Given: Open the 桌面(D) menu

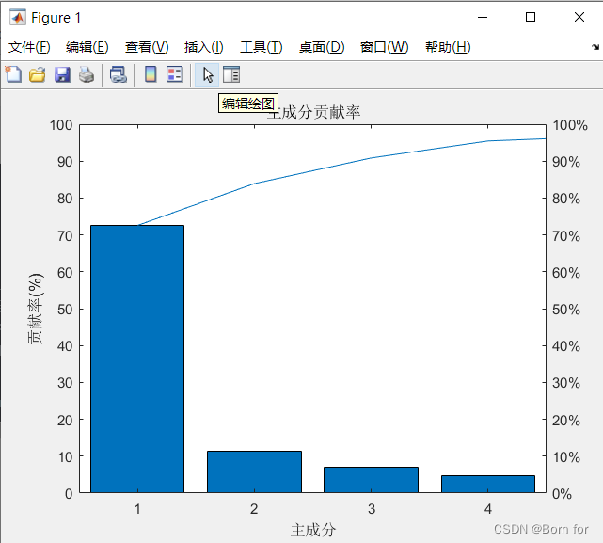Looking at the screenshot, I should tap(322, 47).
